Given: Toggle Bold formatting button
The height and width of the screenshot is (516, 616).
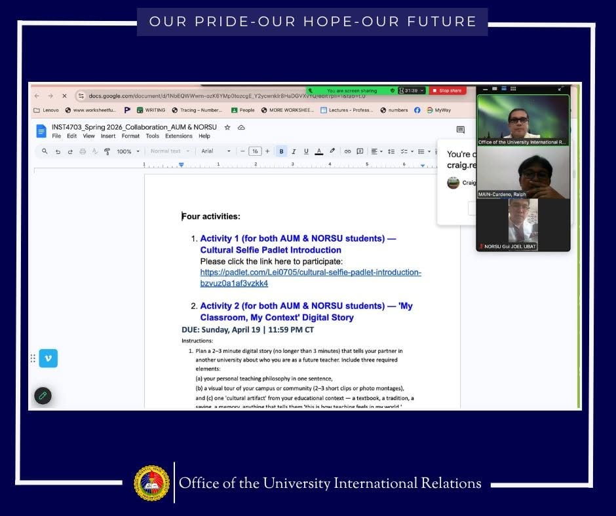Looking at the screenshot, I should click(281, 151).
